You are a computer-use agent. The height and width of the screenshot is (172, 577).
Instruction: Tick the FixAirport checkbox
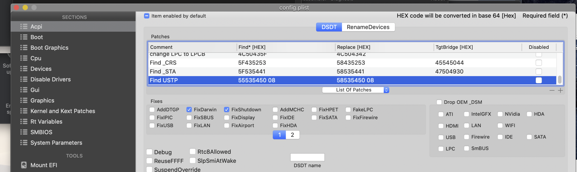(x=227, y=125)
